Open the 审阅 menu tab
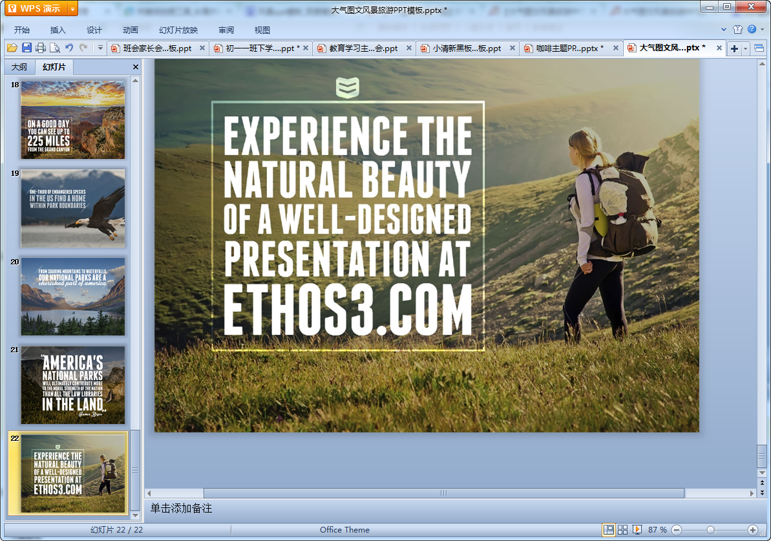771x541 pixels. (x=226, y=30)
